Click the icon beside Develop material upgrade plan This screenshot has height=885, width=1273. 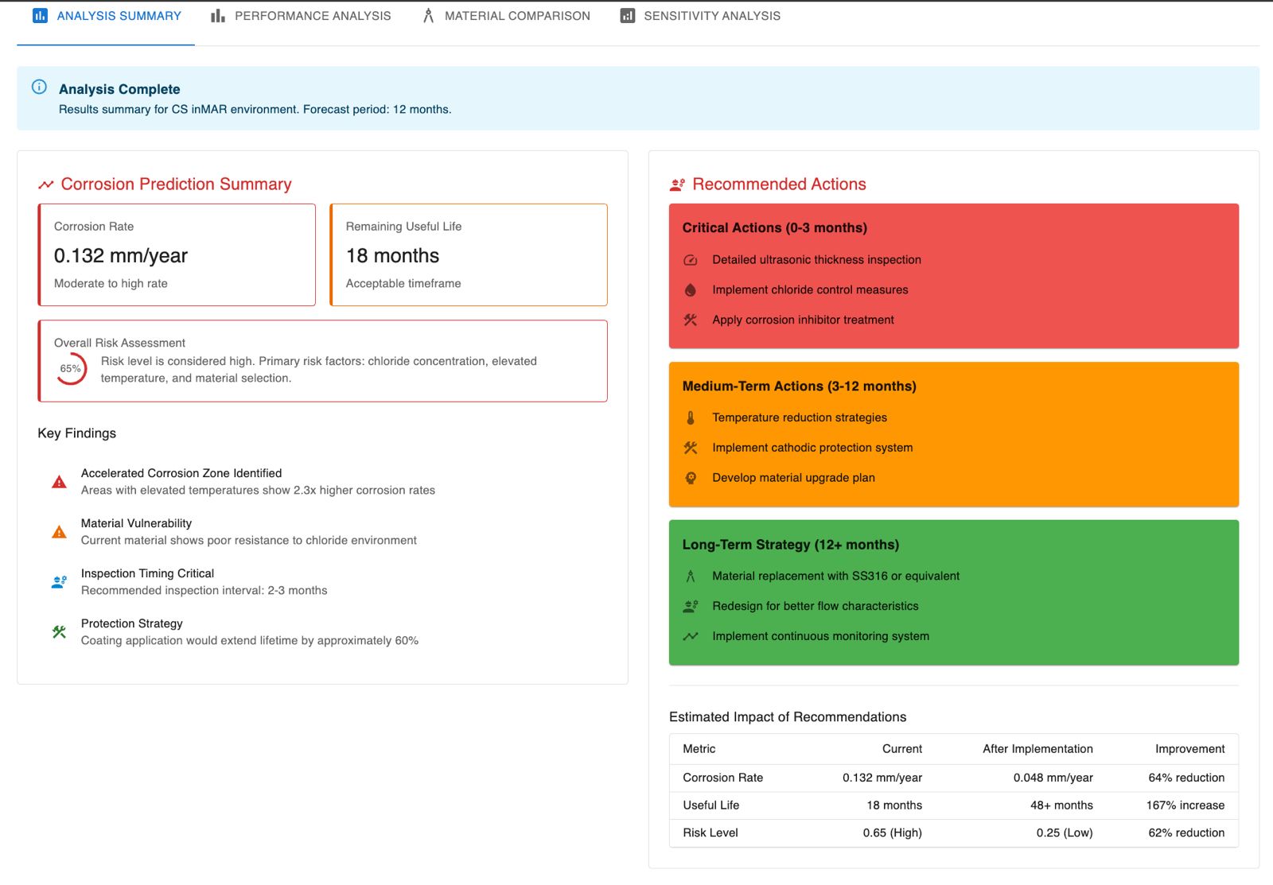tap(691, 478)
